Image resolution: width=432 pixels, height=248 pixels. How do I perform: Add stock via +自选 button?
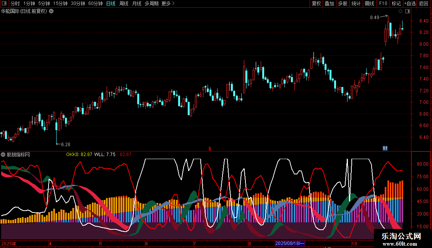pos(409,3)
